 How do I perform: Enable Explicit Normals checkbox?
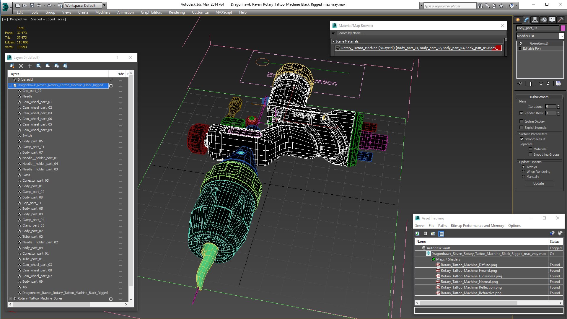tap(521, 128)
